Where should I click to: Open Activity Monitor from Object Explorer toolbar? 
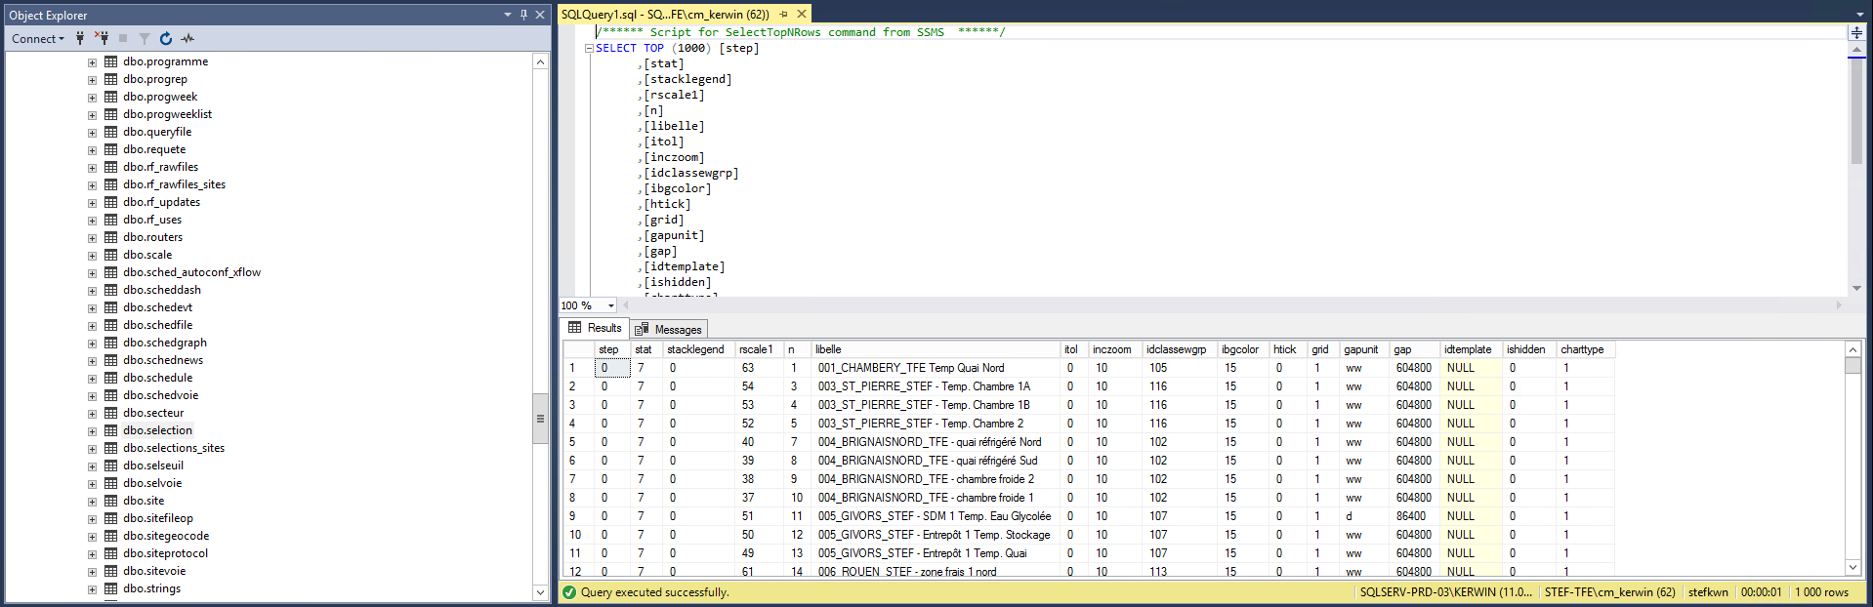187,38
